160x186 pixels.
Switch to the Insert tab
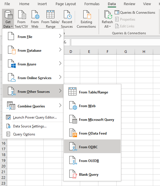tap(42, 4)
